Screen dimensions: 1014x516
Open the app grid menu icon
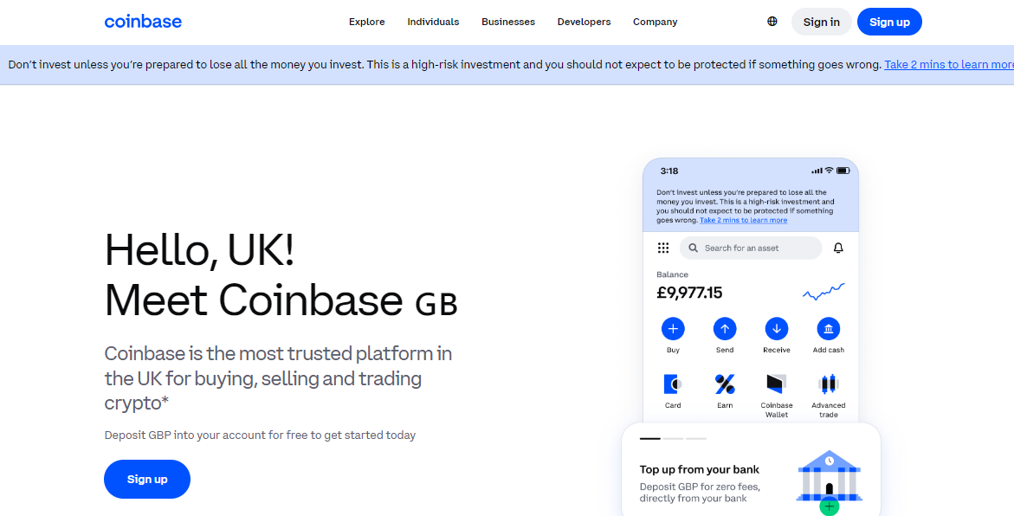pyautogui.click(x=663, y=248)
